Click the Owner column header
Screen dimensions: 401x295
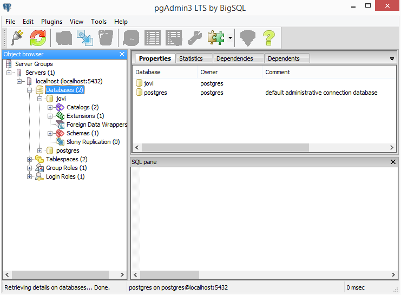pyautogui.click(x=209, y=72)
